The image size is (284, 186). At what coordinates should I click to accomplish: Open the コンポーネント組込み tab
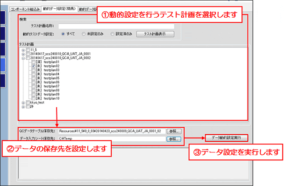pos(25,9)
